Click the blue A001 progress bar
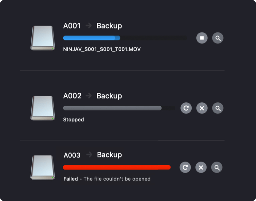 coord(92,38)
